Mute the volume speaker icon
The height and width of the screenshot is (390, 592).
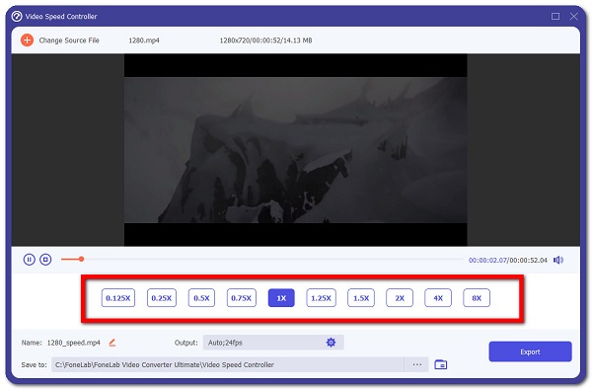[558, 260]
